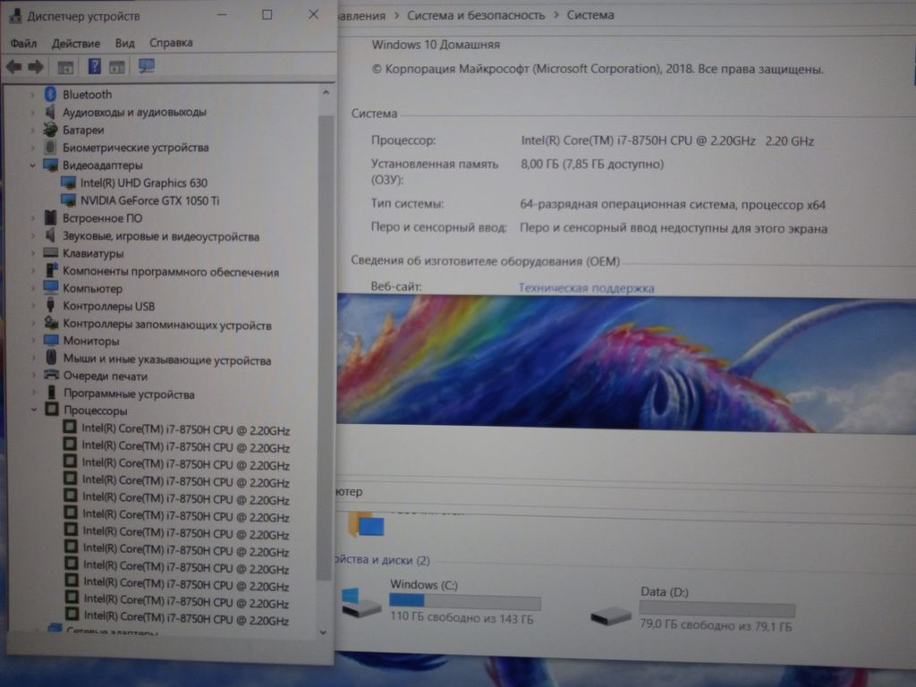
Task: Click the scan hardware monitor toolbar icon
Action: point(147,67)
